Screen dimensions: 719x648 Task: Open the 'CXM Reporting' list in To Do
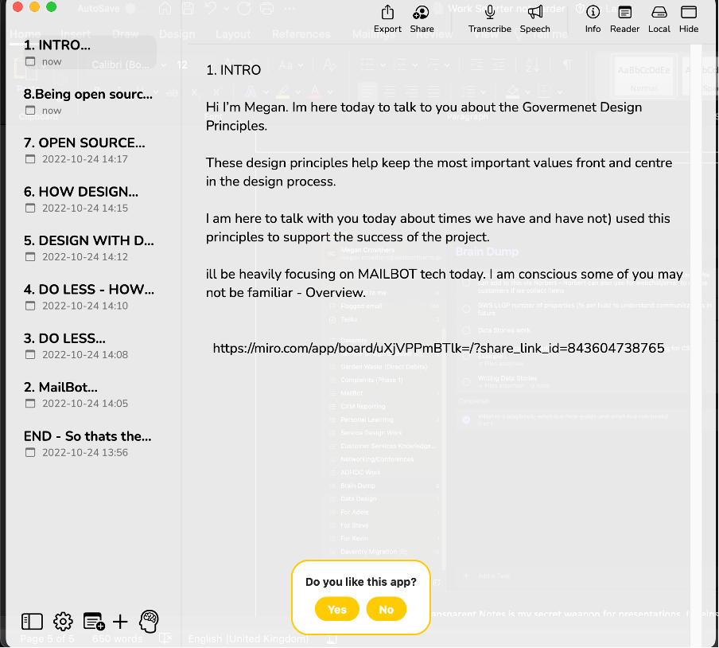(x=363, y=406)
